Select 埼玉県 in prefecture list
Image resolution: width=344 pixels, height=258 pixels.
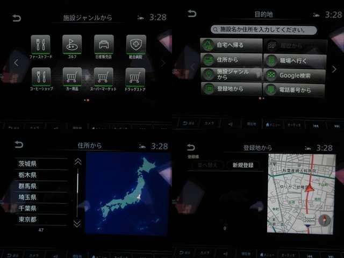point(41,197)
